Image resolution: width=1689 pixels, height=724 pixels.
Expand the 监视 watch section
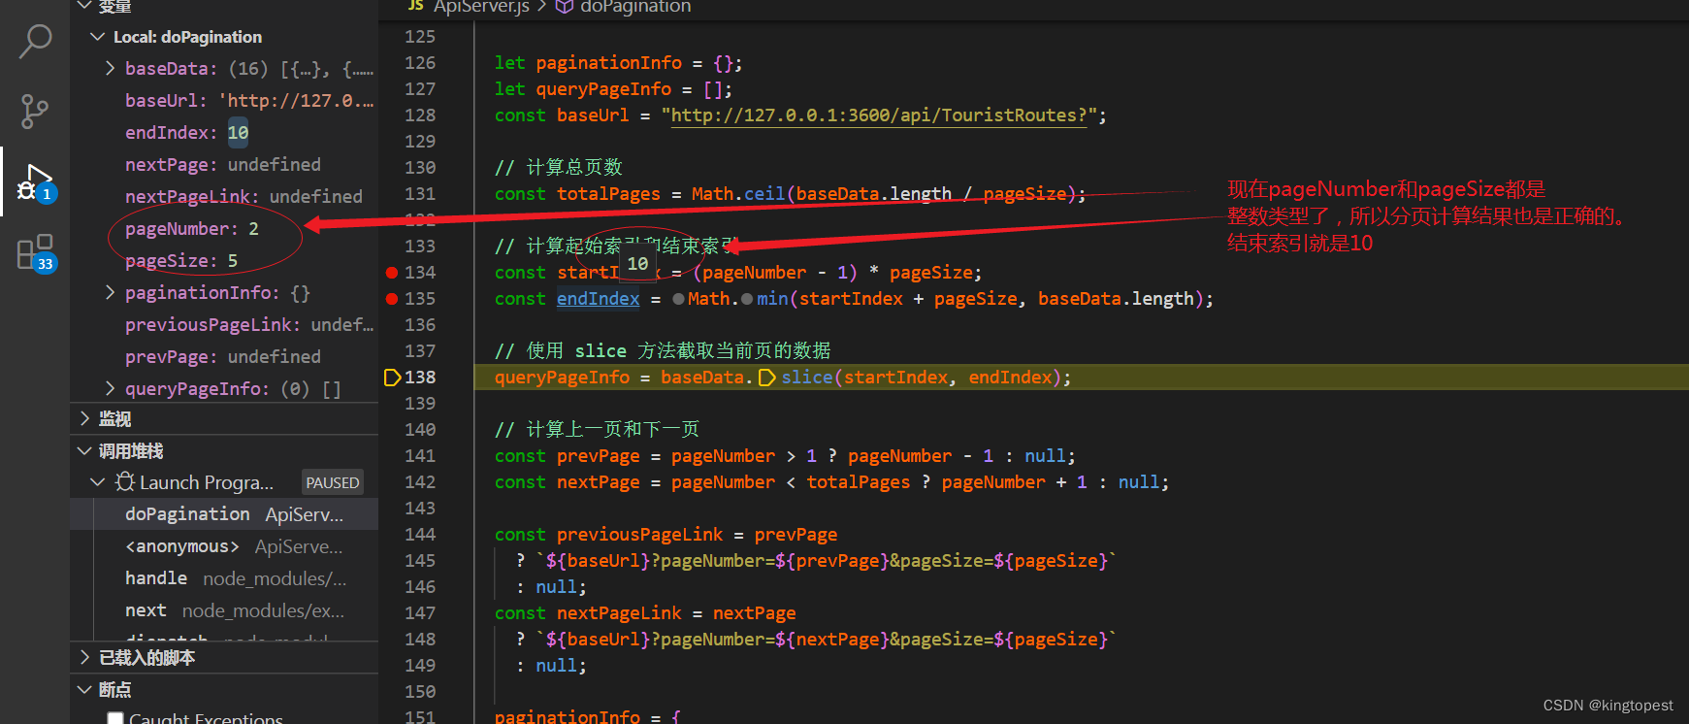[x=84, y=419]
